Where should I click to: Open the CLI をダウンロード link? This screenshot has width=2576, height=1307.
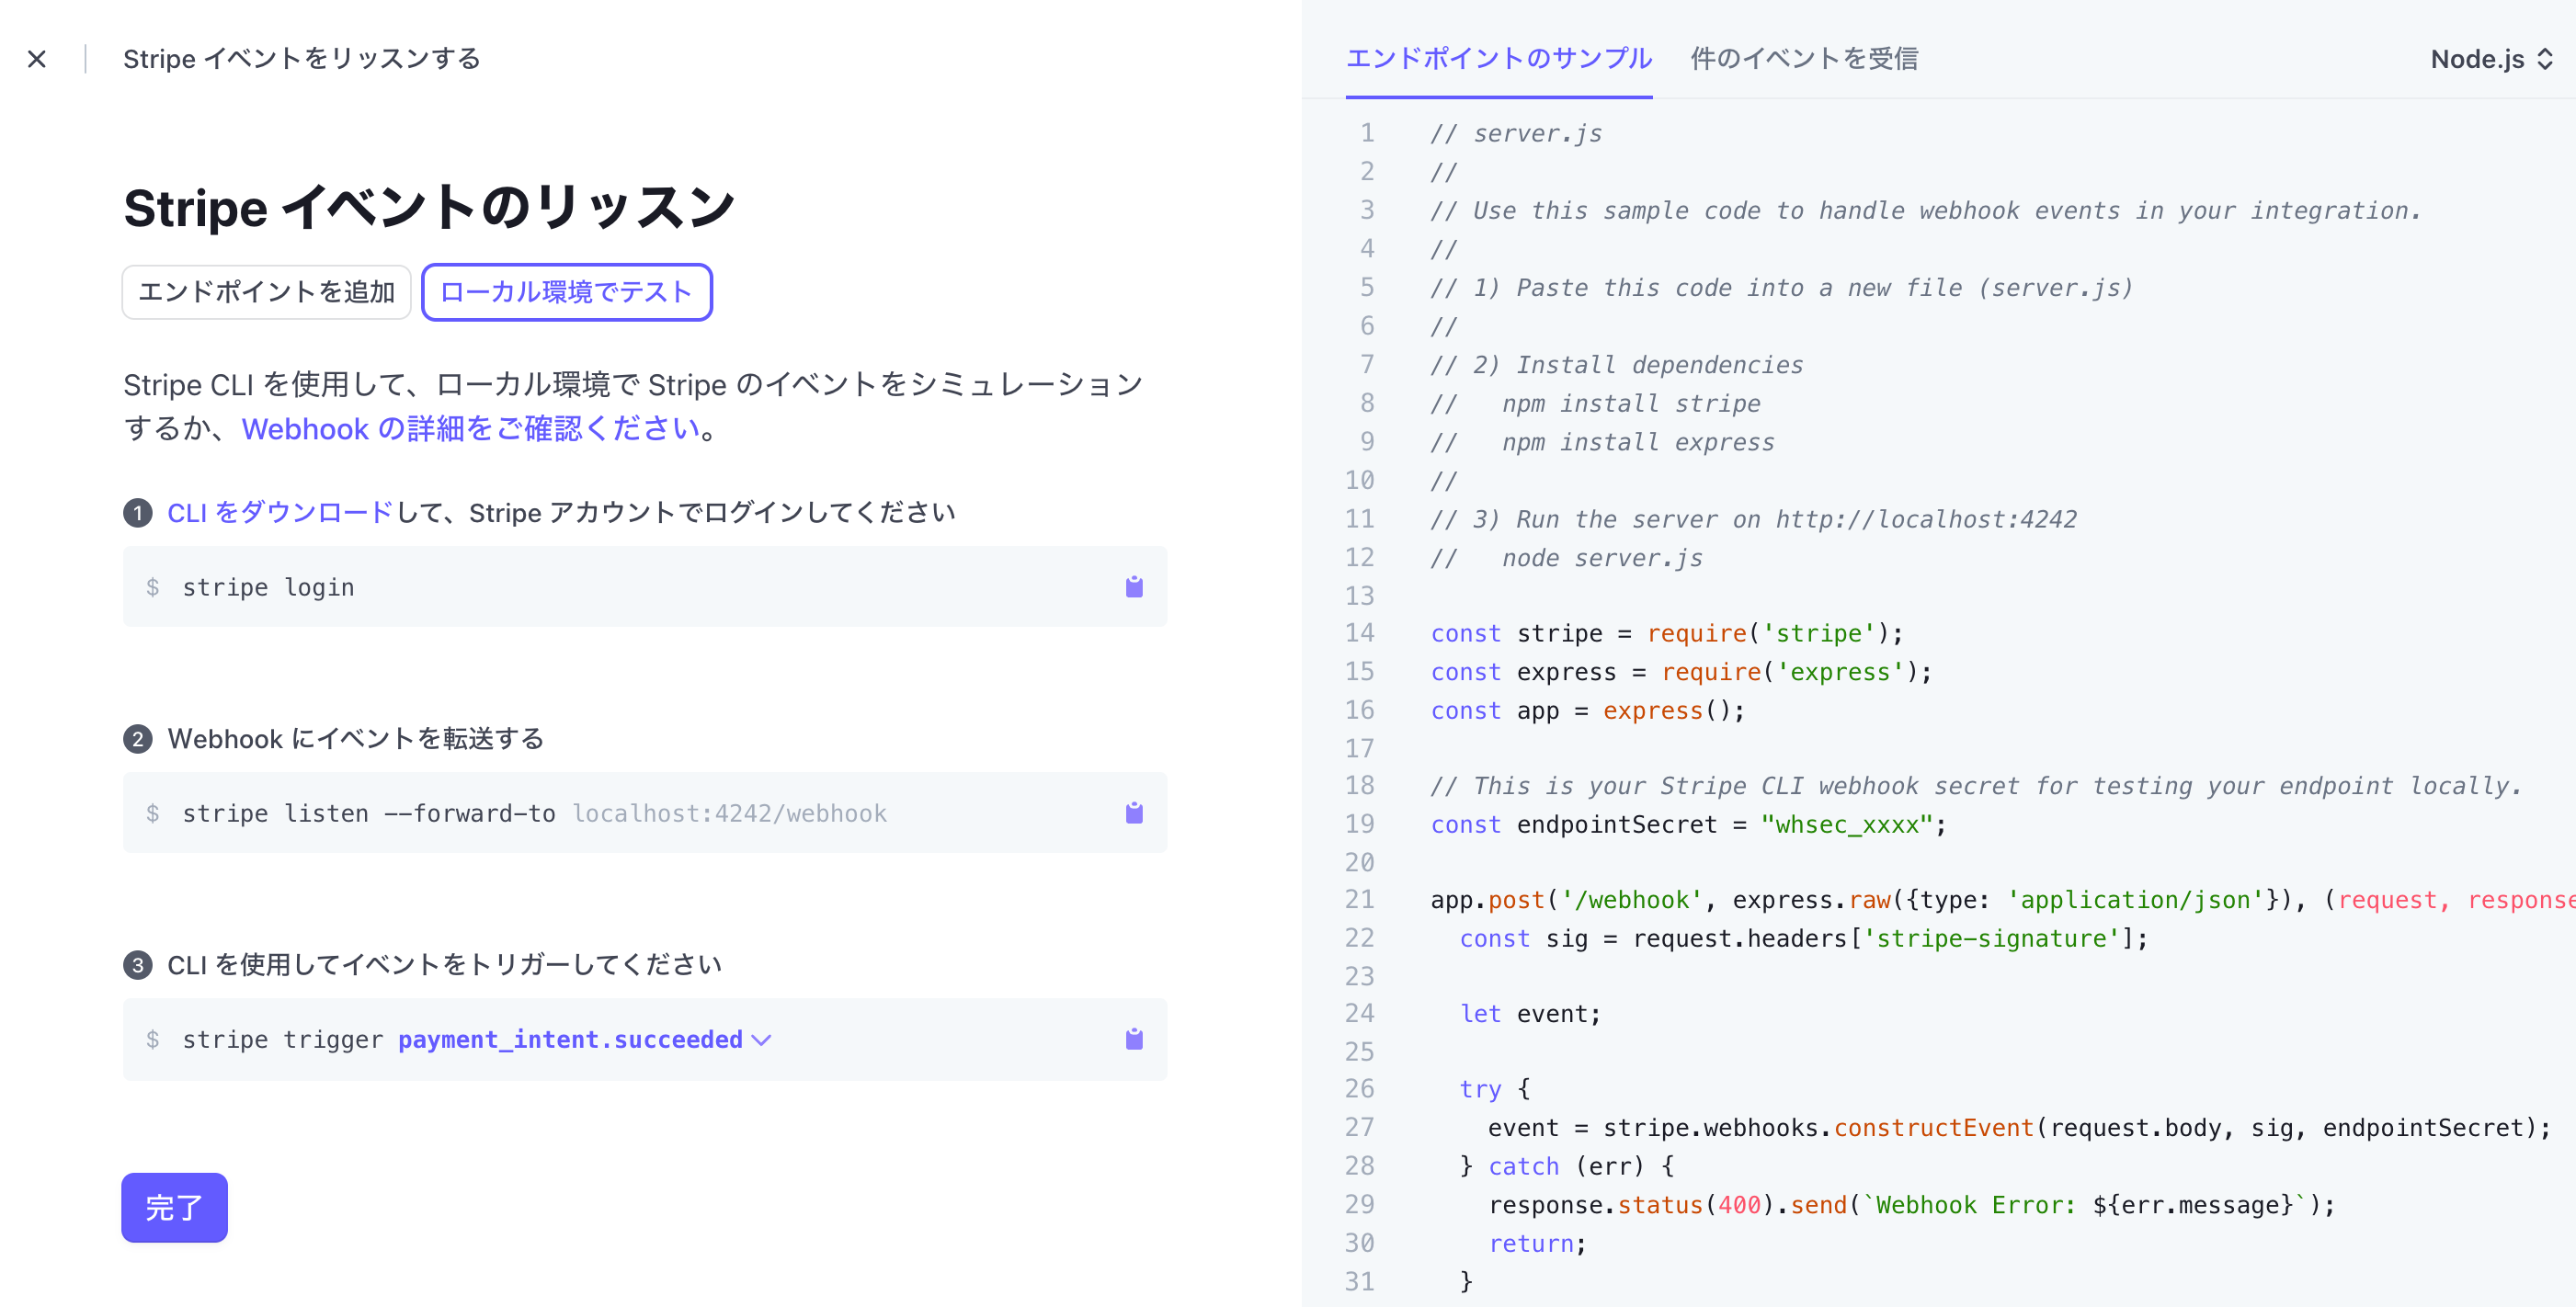[x=279, y=512]
